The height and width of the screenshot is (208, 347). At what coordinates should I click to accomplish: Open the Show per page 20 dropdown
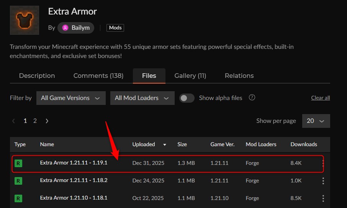tap(316, 121)
